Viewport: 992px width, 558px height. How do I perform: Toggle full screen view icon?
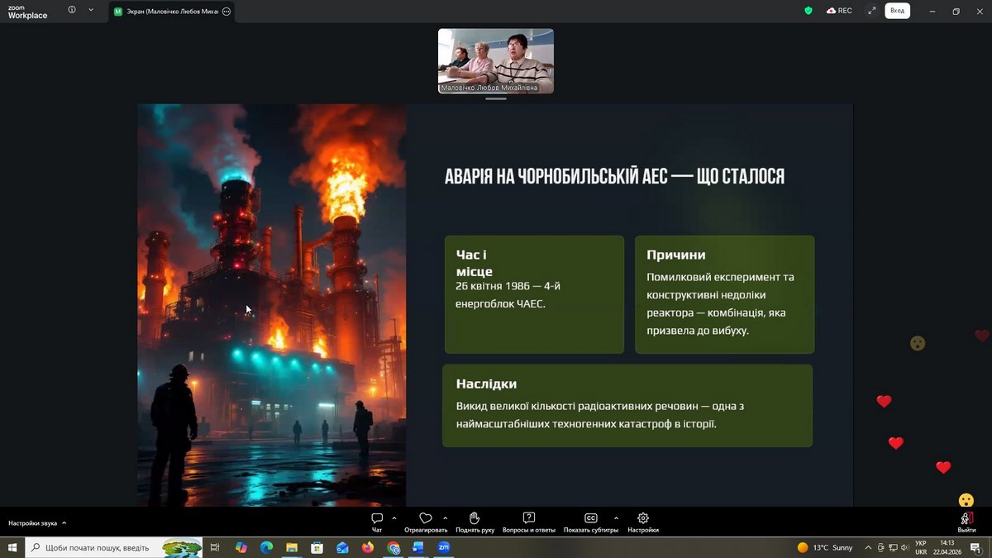(871, 11)
